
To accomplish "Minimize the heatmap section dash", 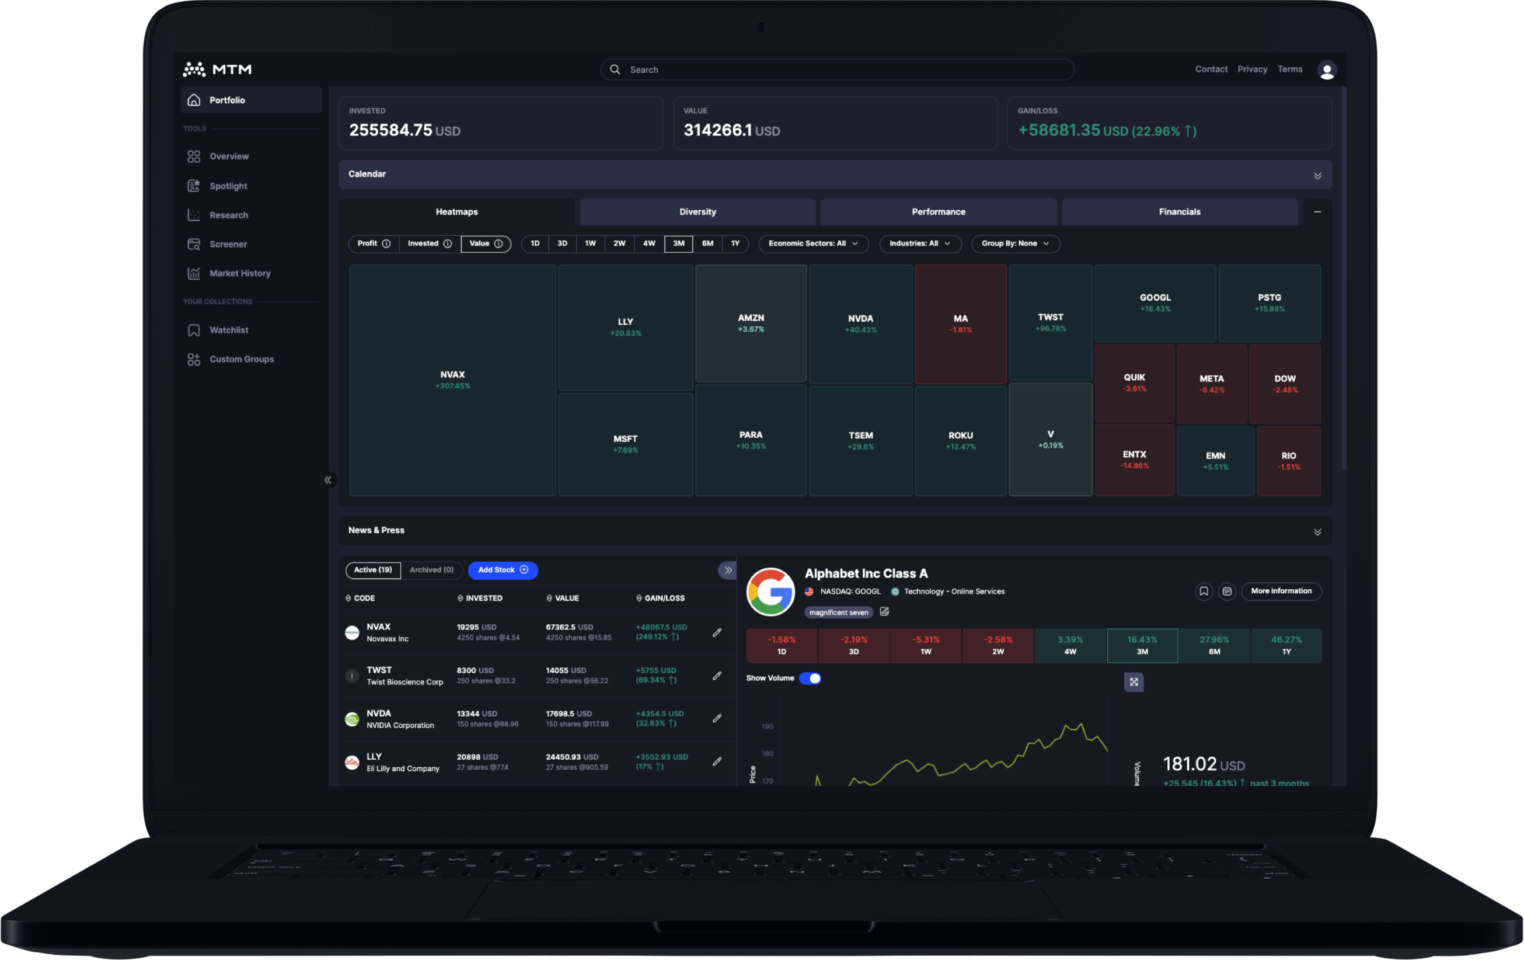I will click(1317, 212).
